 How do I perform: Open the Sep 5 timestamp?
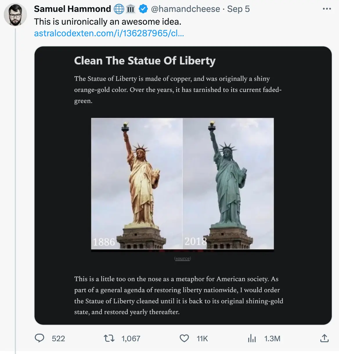point(238,9)
